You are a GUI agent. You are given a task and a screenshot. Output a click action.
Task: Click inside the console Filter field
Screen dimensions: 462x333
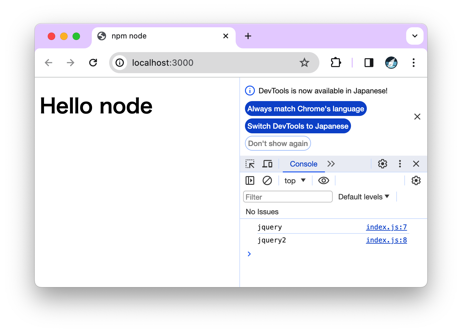tap(287, 197)
